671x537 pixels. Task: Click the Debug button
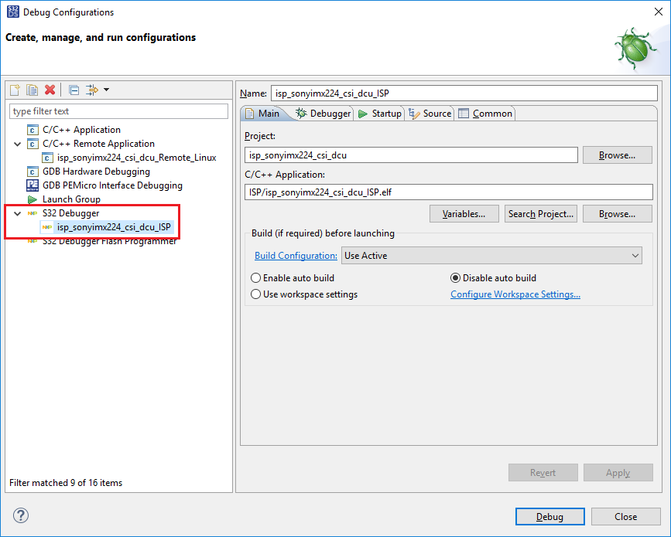pyautogui.click(x=550, y=516)
